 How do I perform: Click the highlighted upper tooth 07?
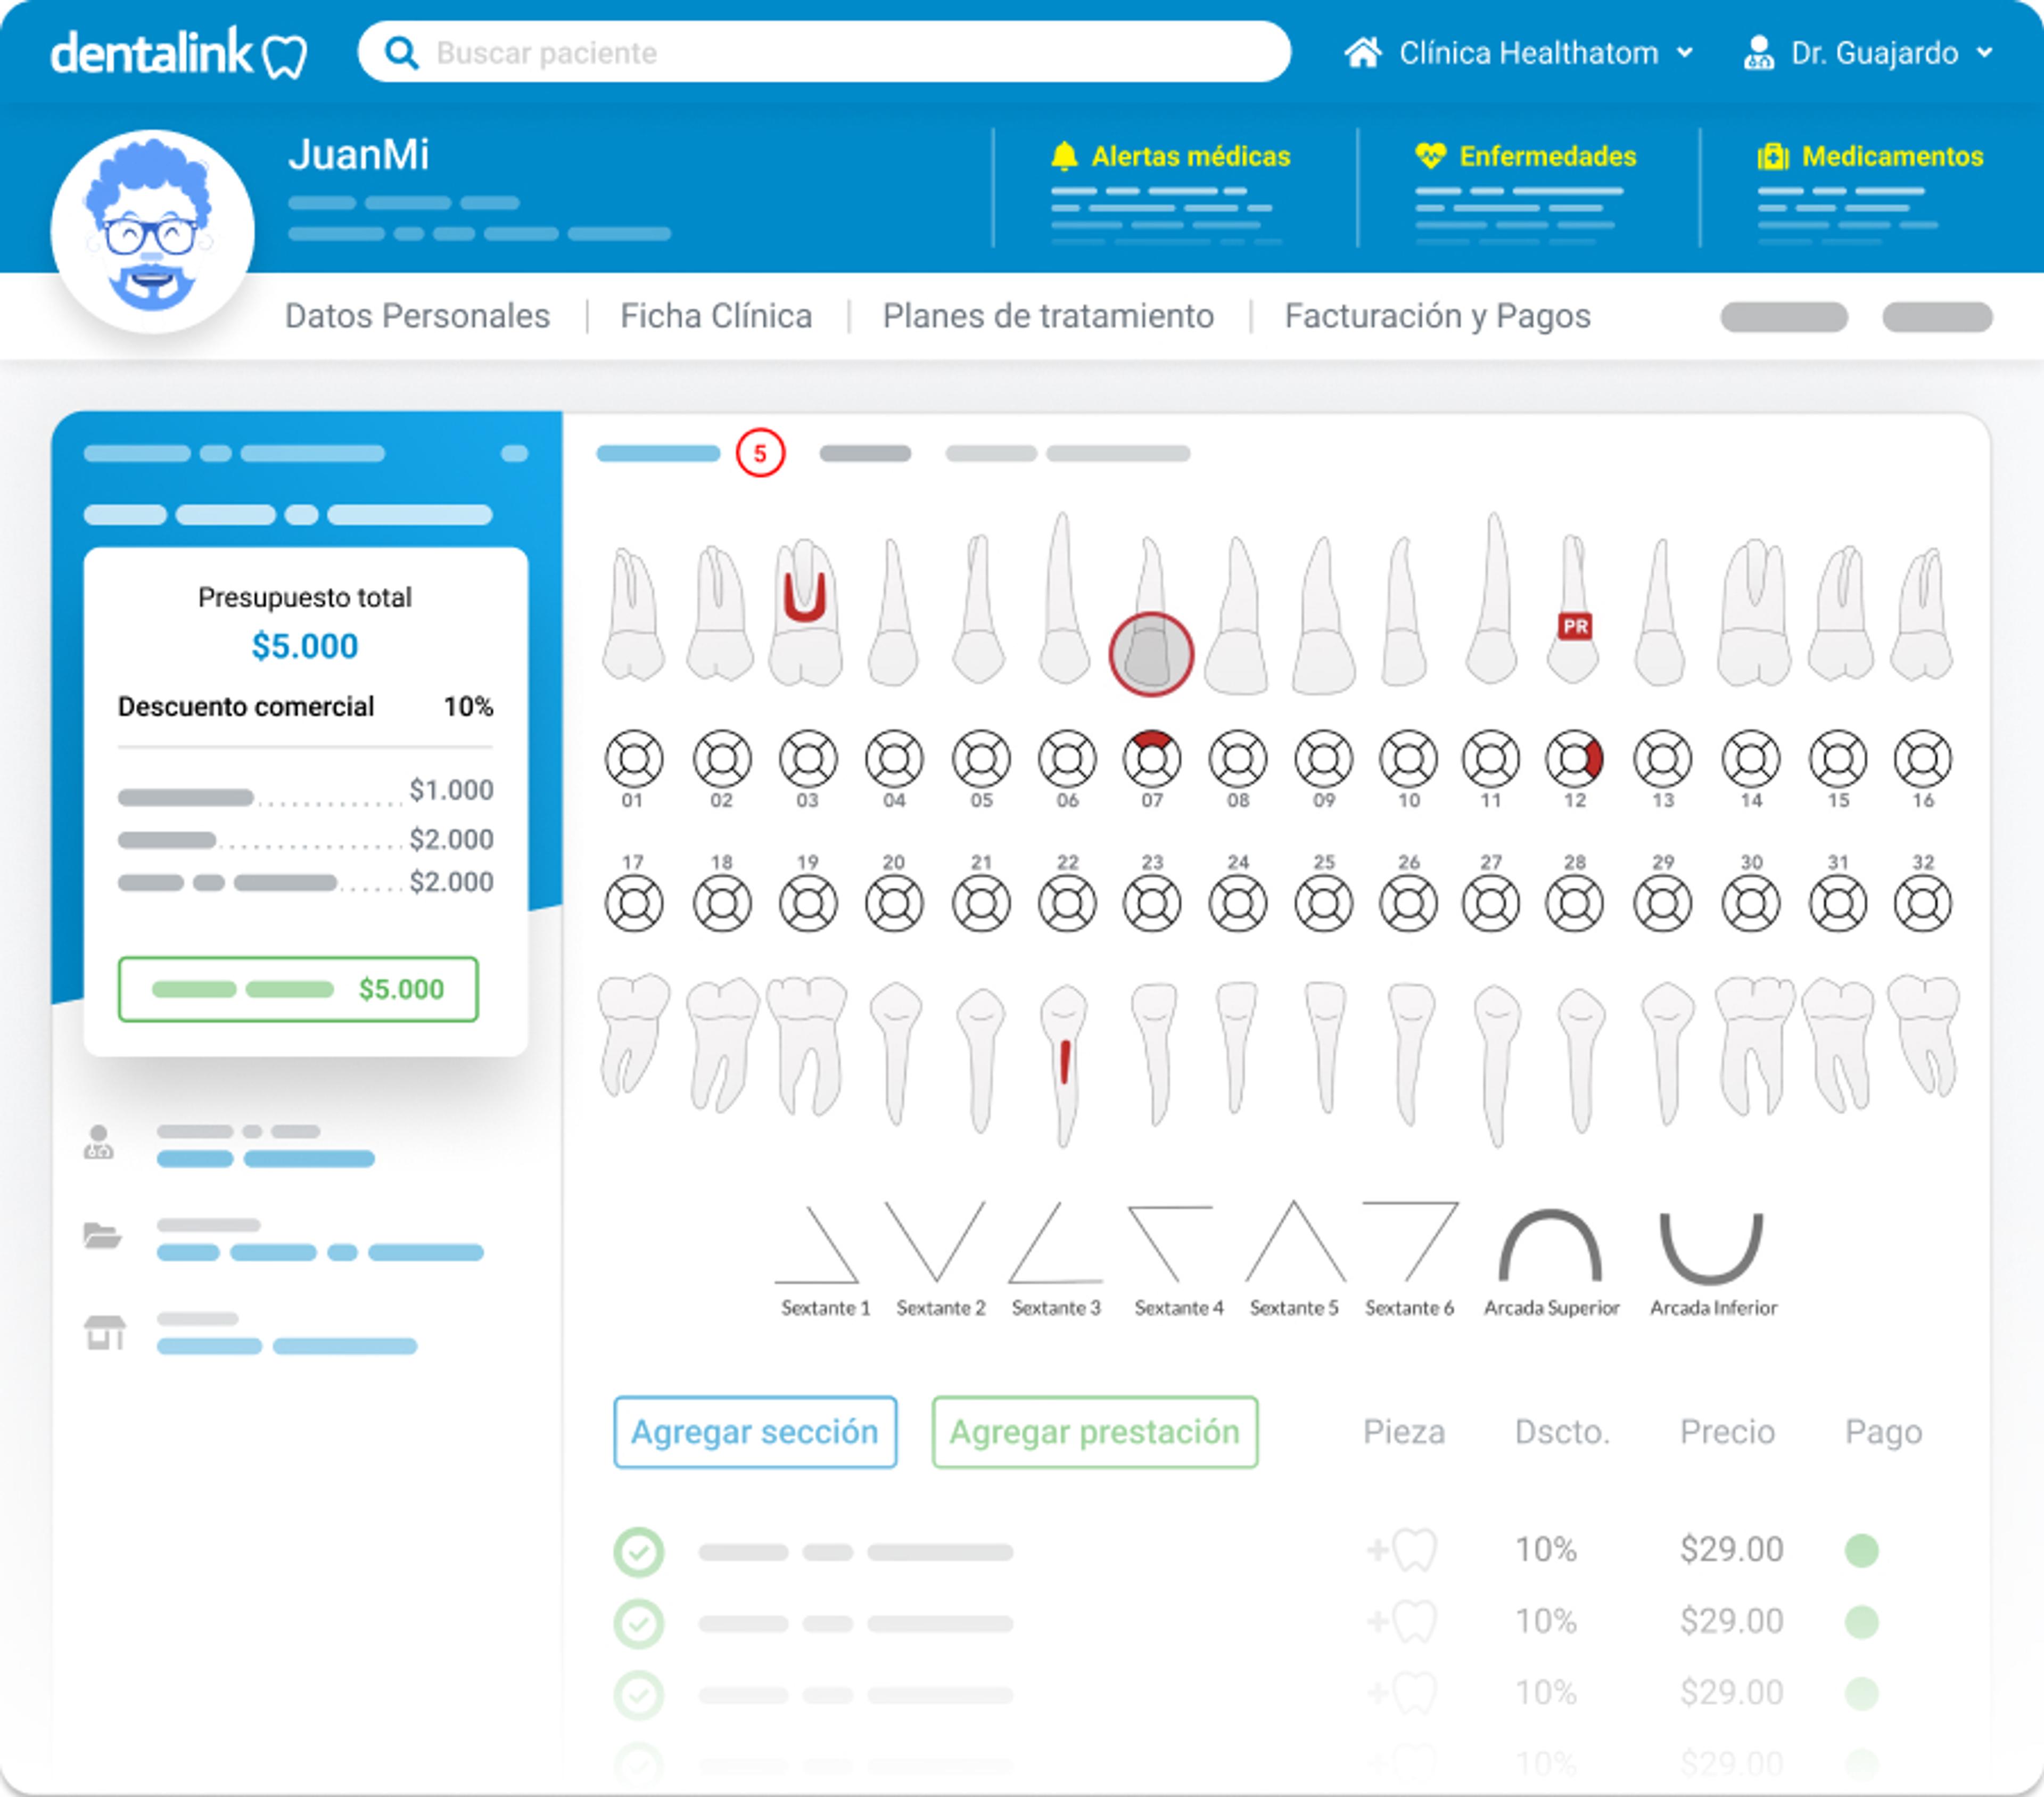1151,653
